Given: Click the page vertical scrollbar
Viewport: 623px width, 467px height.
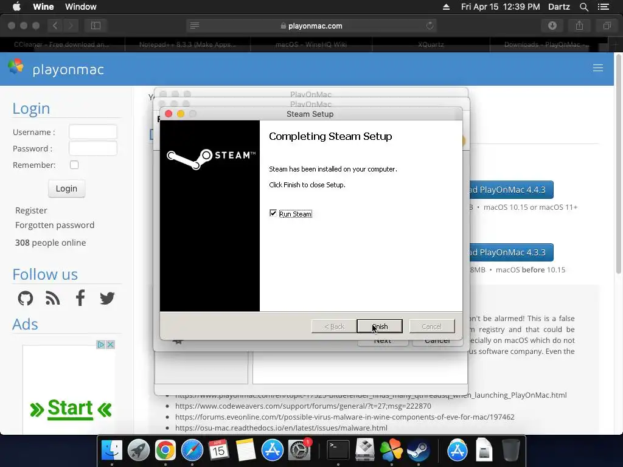Looking at the screenshot, I should click(x=619, y=165).
